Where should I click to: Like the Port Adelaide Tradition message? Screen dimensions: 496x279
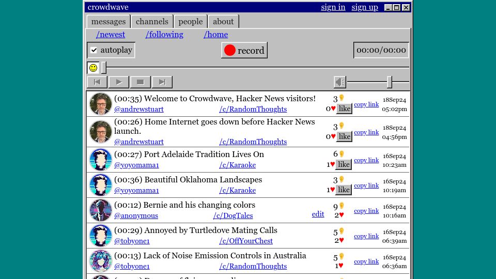(x=344, y=164)
